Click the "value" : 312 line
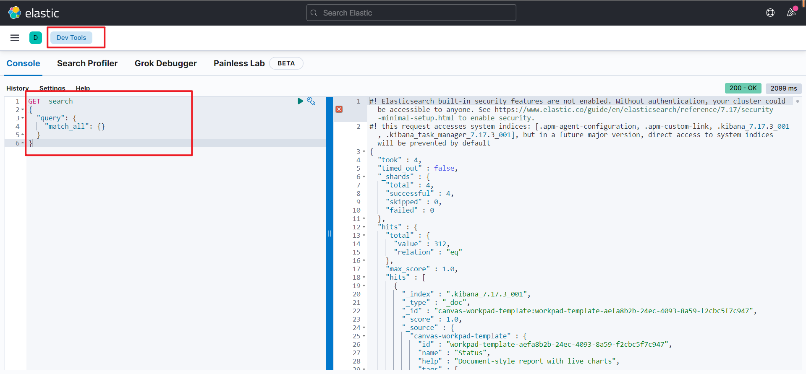Screen dimensions: 806x374 pyautogui.click(x=421, y=244)
